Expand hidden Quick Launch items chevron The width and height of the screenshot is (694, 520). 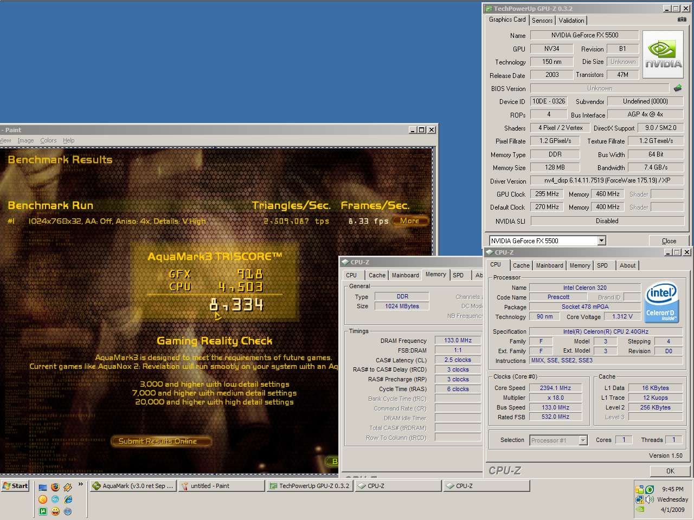pyautogui.click(x=81, y=484)
